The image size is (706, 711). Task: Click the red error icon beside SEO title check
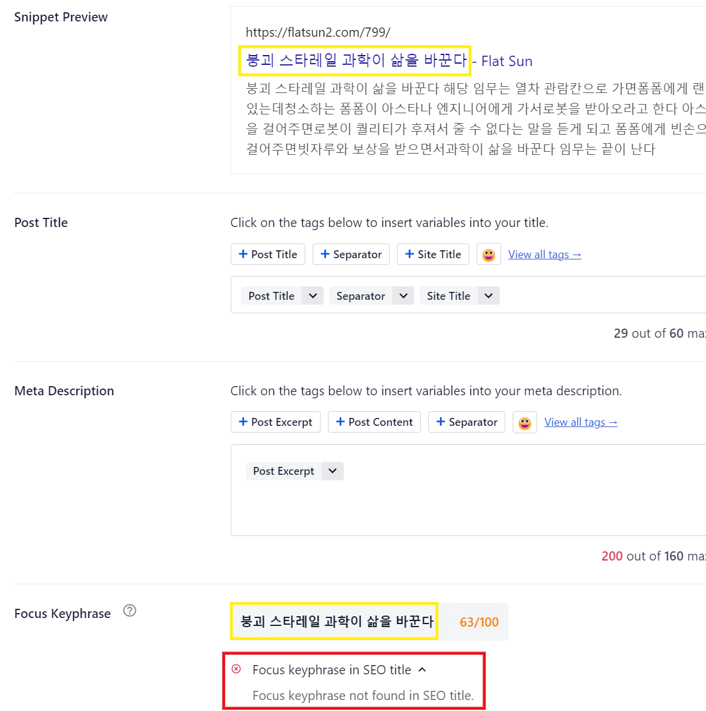pyautogui.click(x=236, y=669)
